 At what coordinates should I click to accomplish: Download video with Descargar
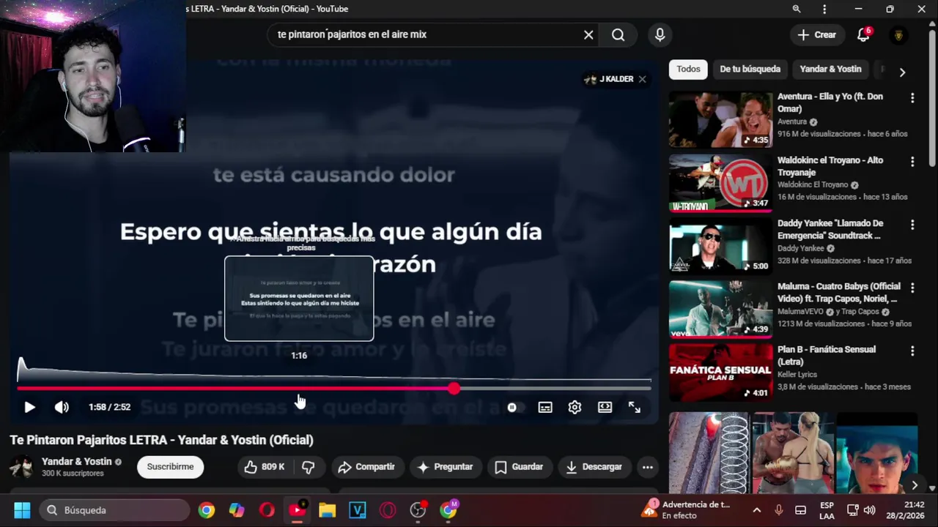coord(594,467)
